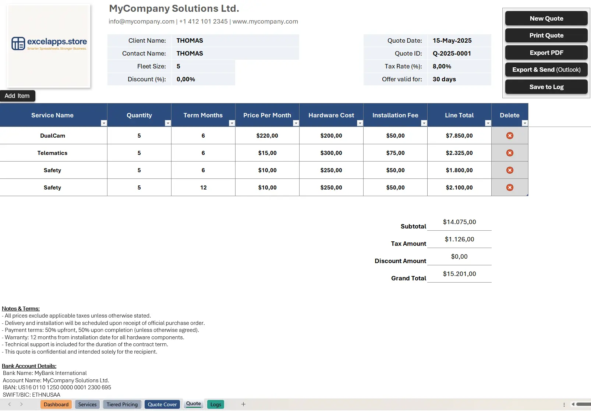Select the Quote Date 15-May-2025 cell
The image size is (591, 411).
459,40
